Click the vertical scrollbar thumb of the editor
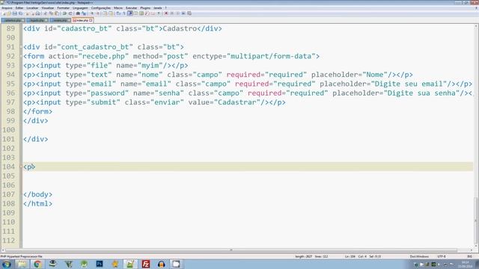This screenshot has width=479, height=269. pyautogui.click(x=476, y=220)
